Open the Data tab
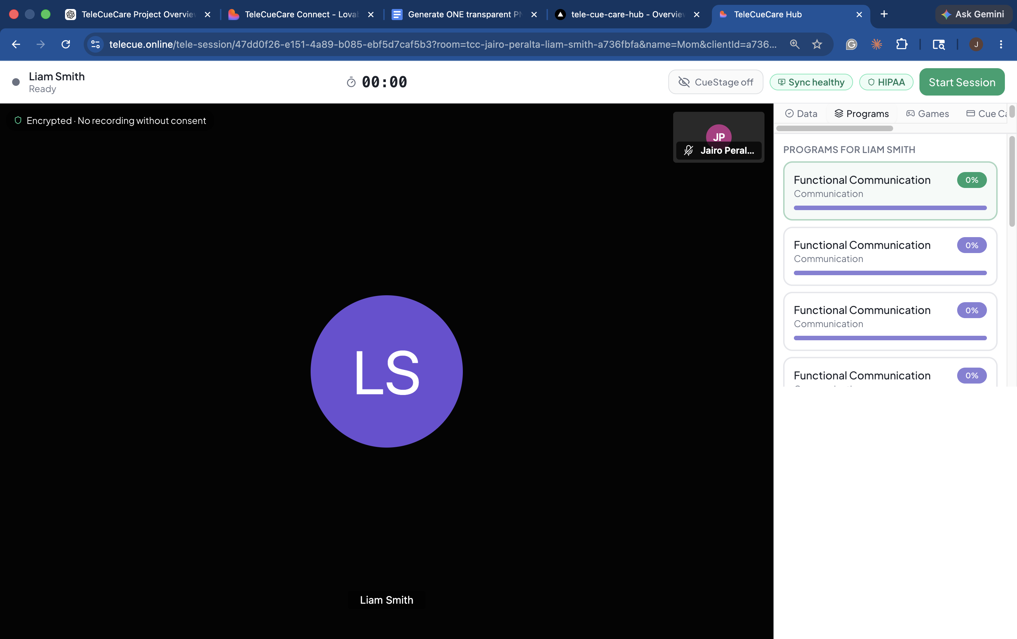The height and width of the screenshot is (639, 1017). (801, 114)
